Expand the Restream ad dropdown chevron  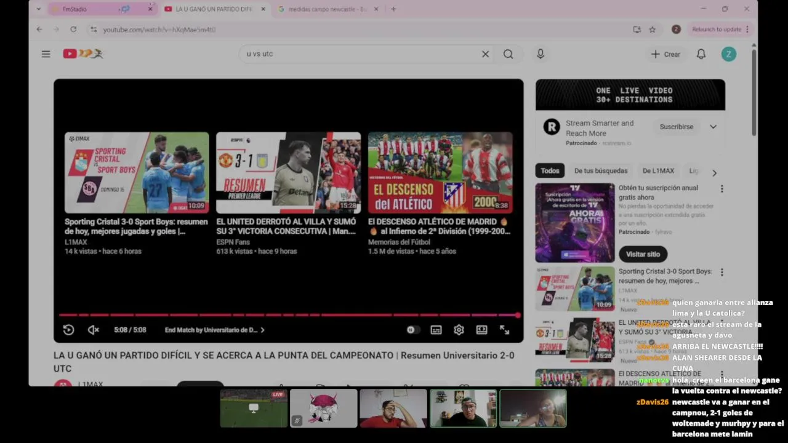(x=713, y=127)
